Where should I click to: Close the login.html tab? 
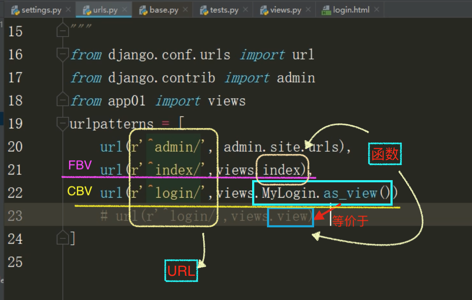click(x=376, y=10)
